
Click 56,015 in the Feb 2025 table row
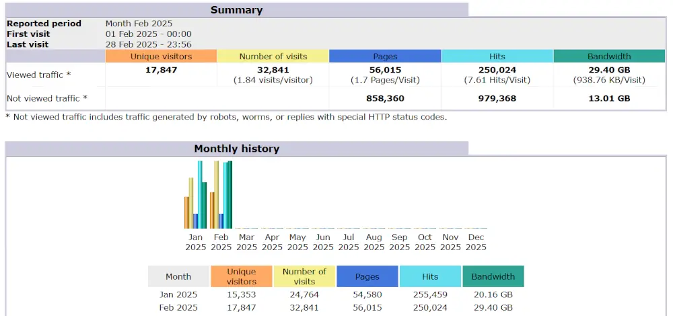point(367,307)
